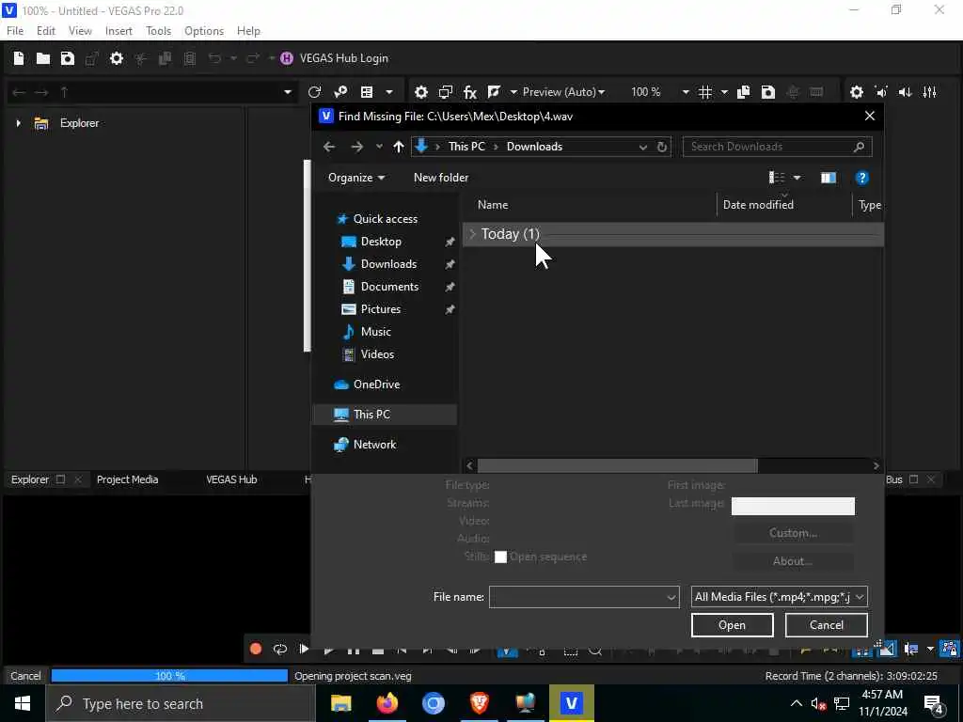Screen dimensions: 963x722
Task: Save preview snapshot to file icon
Action: [x=767, y=92]
